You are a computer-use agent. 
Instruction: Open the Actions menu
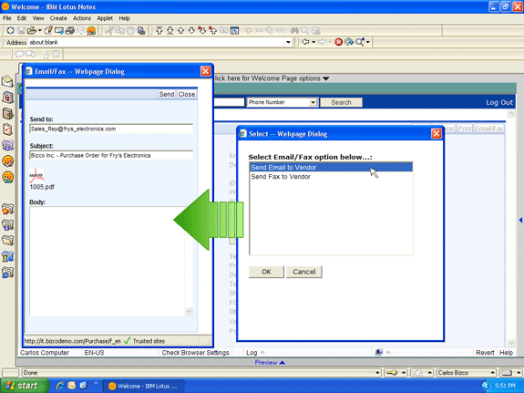click(x=82, y=18)
